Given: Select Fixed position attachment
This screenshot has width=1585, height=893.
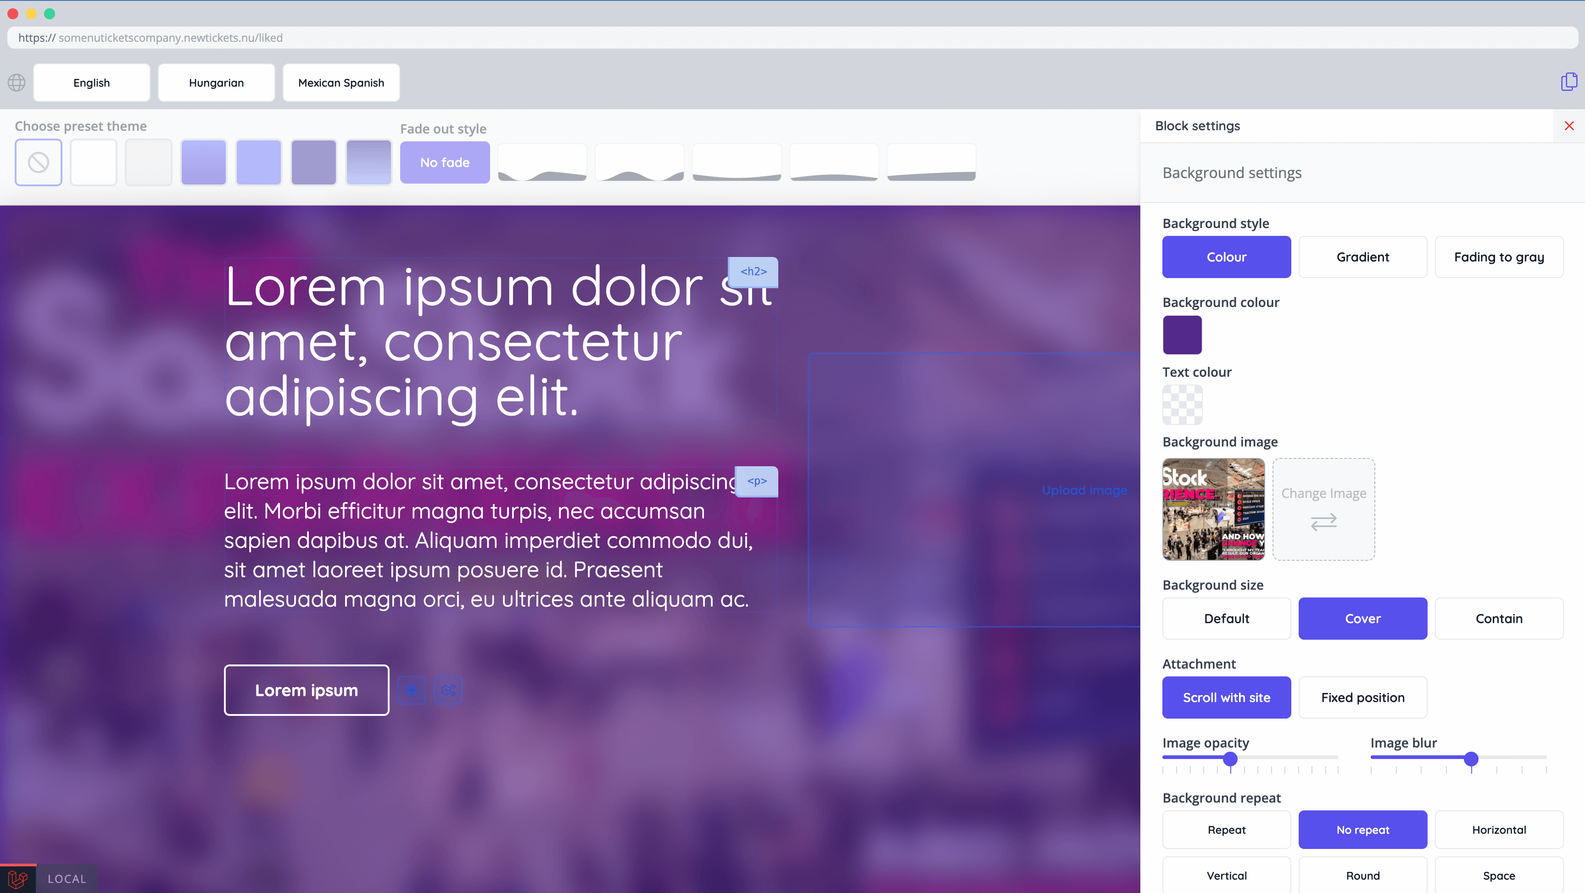Looking at the screenshot, I should click(1362, 697).
